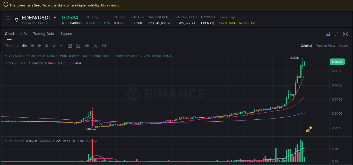Screen dimensions: 353x165
Task: Expand EDEN/USDT pair selector arrow
Action: [55, 17]
